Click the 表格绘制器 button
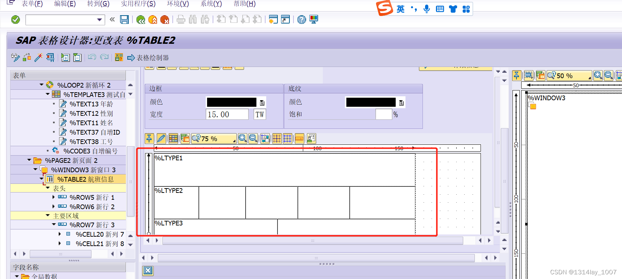The image size is (622, 279). [x=148, y=58]
